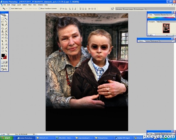This screenshot has height=140, width=176.
Task: Select the Rectangular Marquee tool
Action: click(x=3, y=19)
